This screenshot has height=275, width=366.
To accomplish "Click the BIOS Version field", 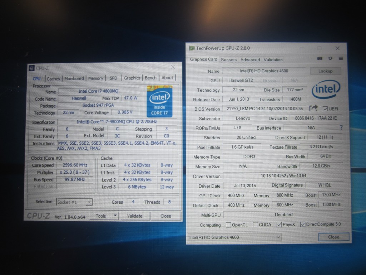I will pos(264,108).
